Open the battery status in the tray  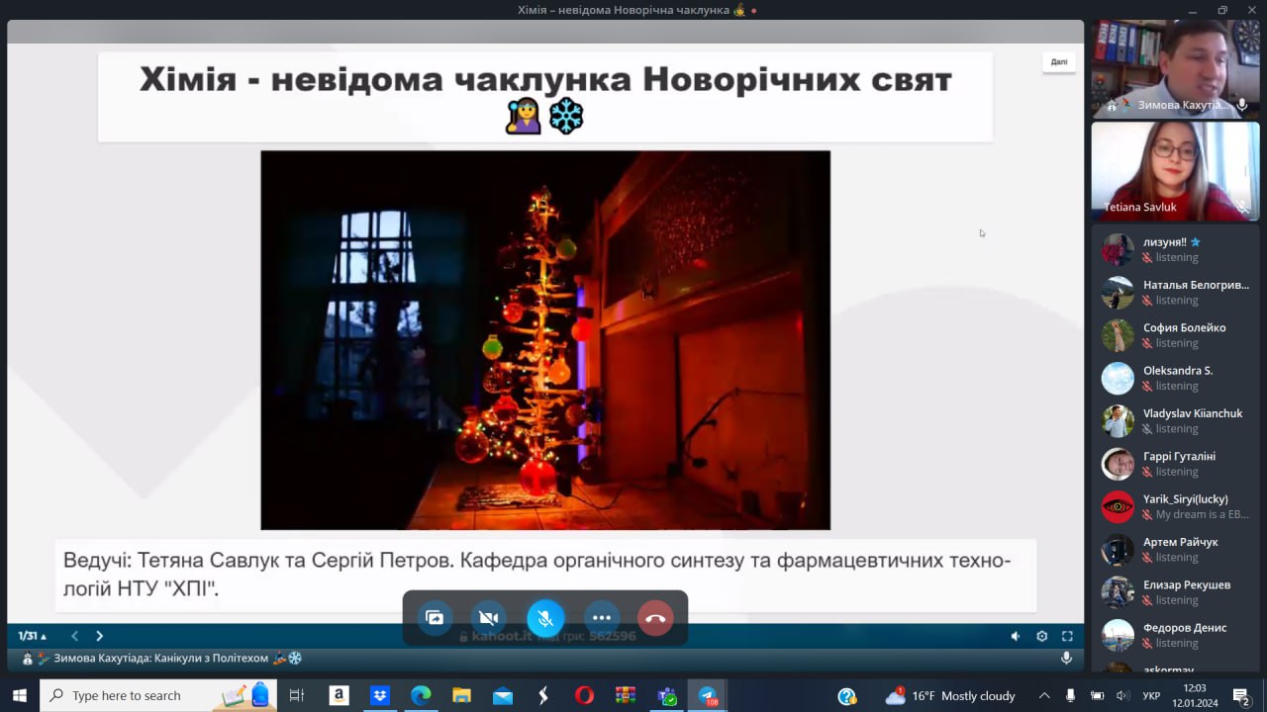[1097, 695]
